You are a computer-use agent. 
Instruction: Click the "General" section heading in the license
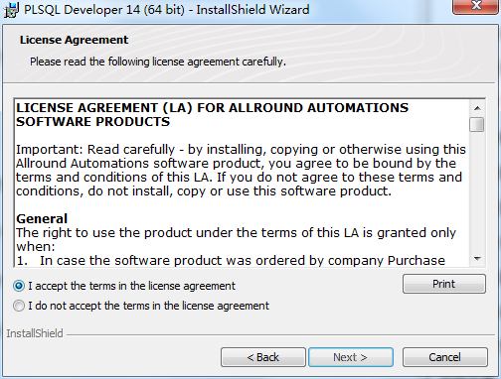click(42, 218)
